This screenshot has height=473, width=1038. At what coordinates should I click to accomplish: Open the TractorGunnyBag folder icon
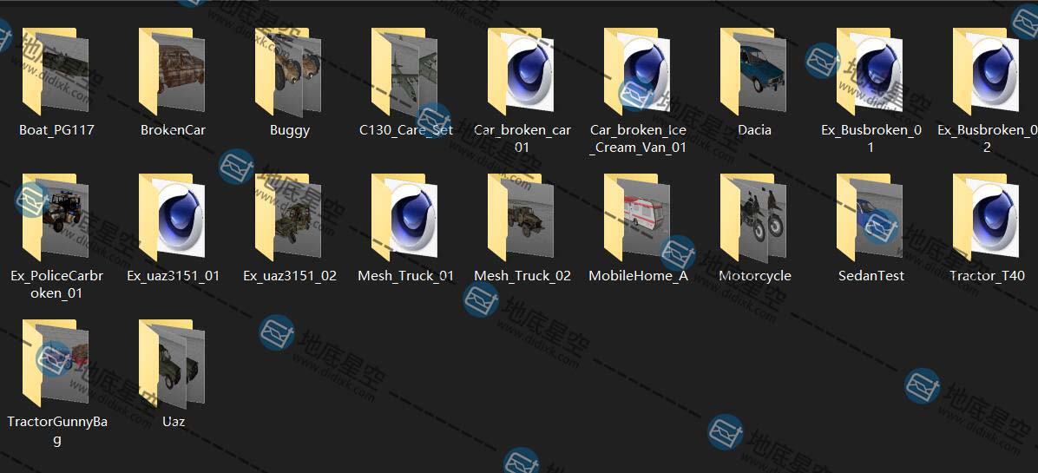tap(56, 363)
